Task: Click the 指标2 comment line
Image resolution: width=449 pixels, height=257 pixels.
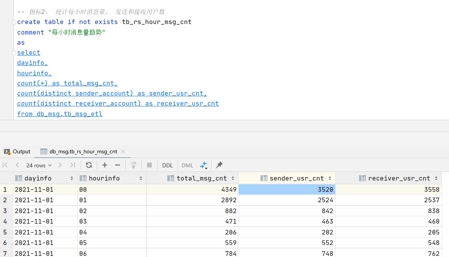Action: coord(91,12)
